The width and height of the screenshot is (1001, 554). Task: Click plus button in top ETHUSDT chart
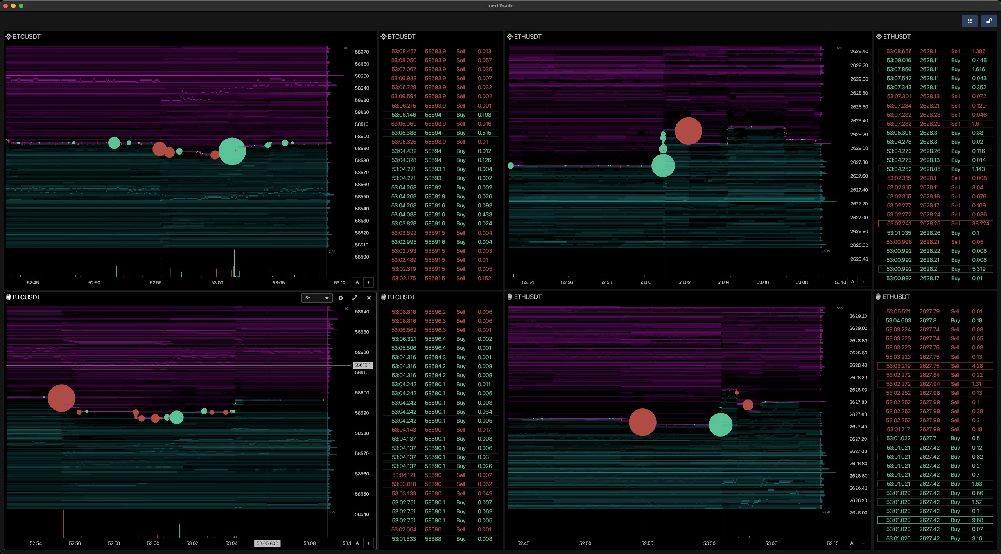click(864, 282)
